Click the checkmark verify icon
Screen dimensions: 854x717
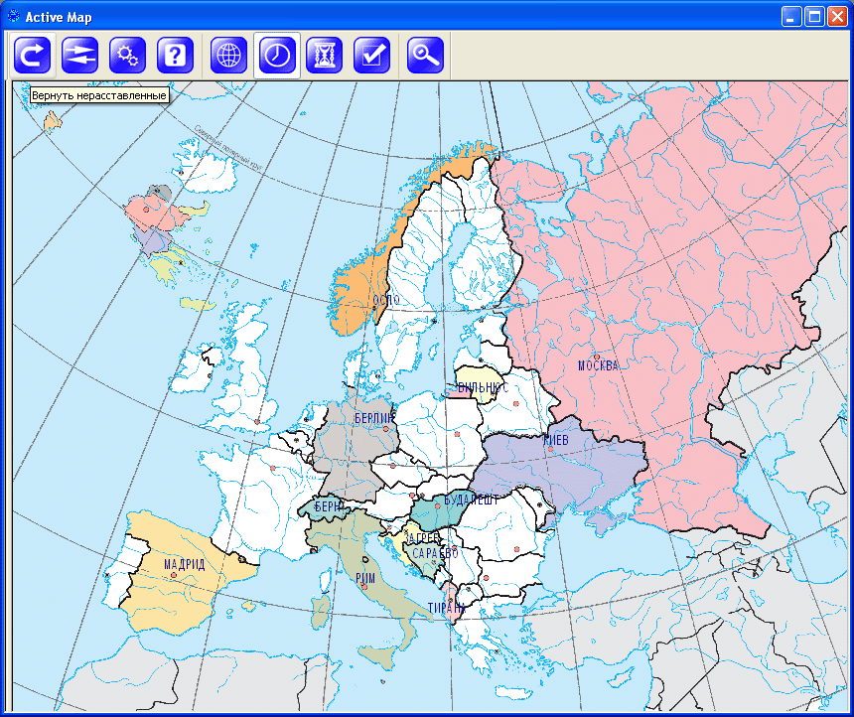(x=372, y=55)
